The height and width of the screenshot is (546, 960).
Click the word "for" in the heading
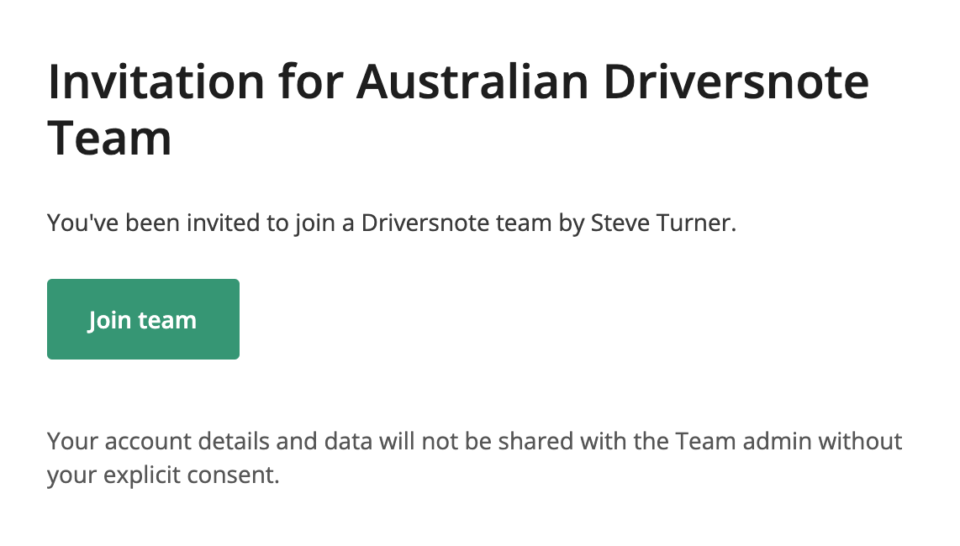(x=310, y=81)
